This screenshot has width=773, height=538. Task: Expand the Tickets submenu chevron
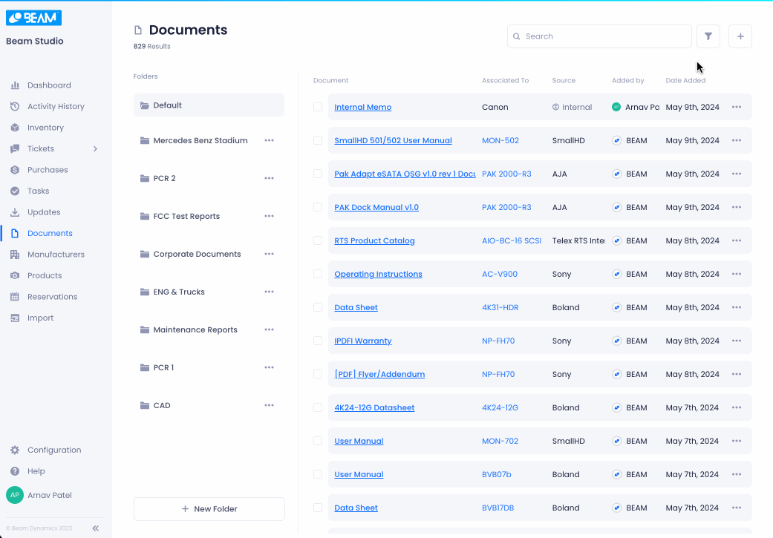click(x=95, y=149)
